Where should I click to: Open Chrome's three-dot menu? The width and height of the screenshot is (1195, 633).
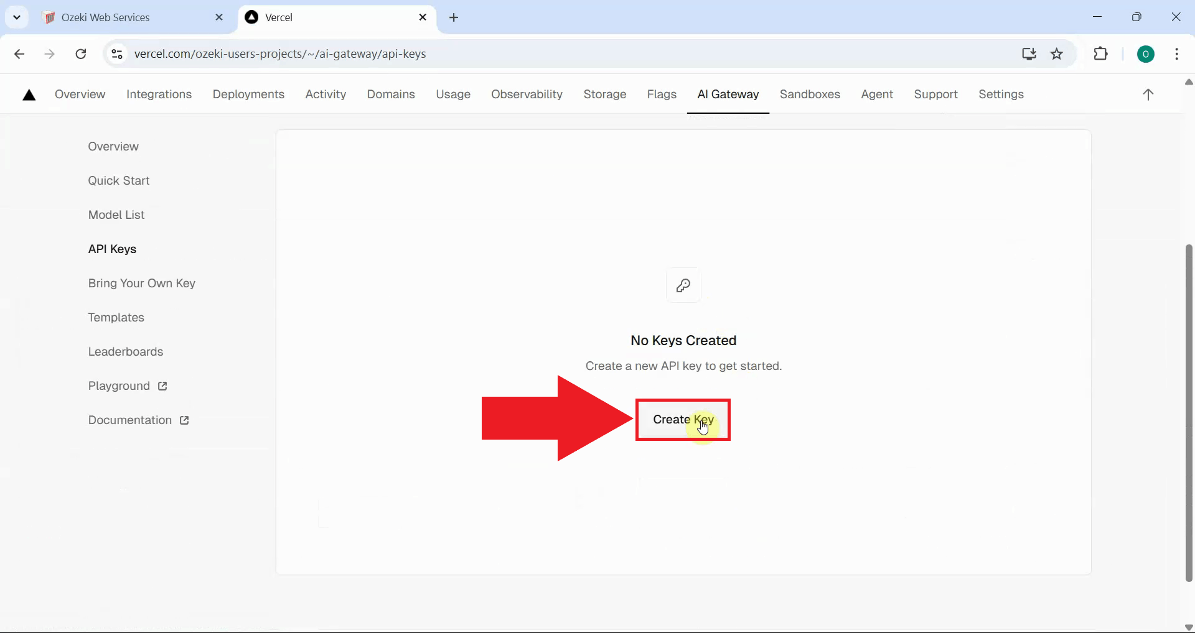tap(1177, 54)
